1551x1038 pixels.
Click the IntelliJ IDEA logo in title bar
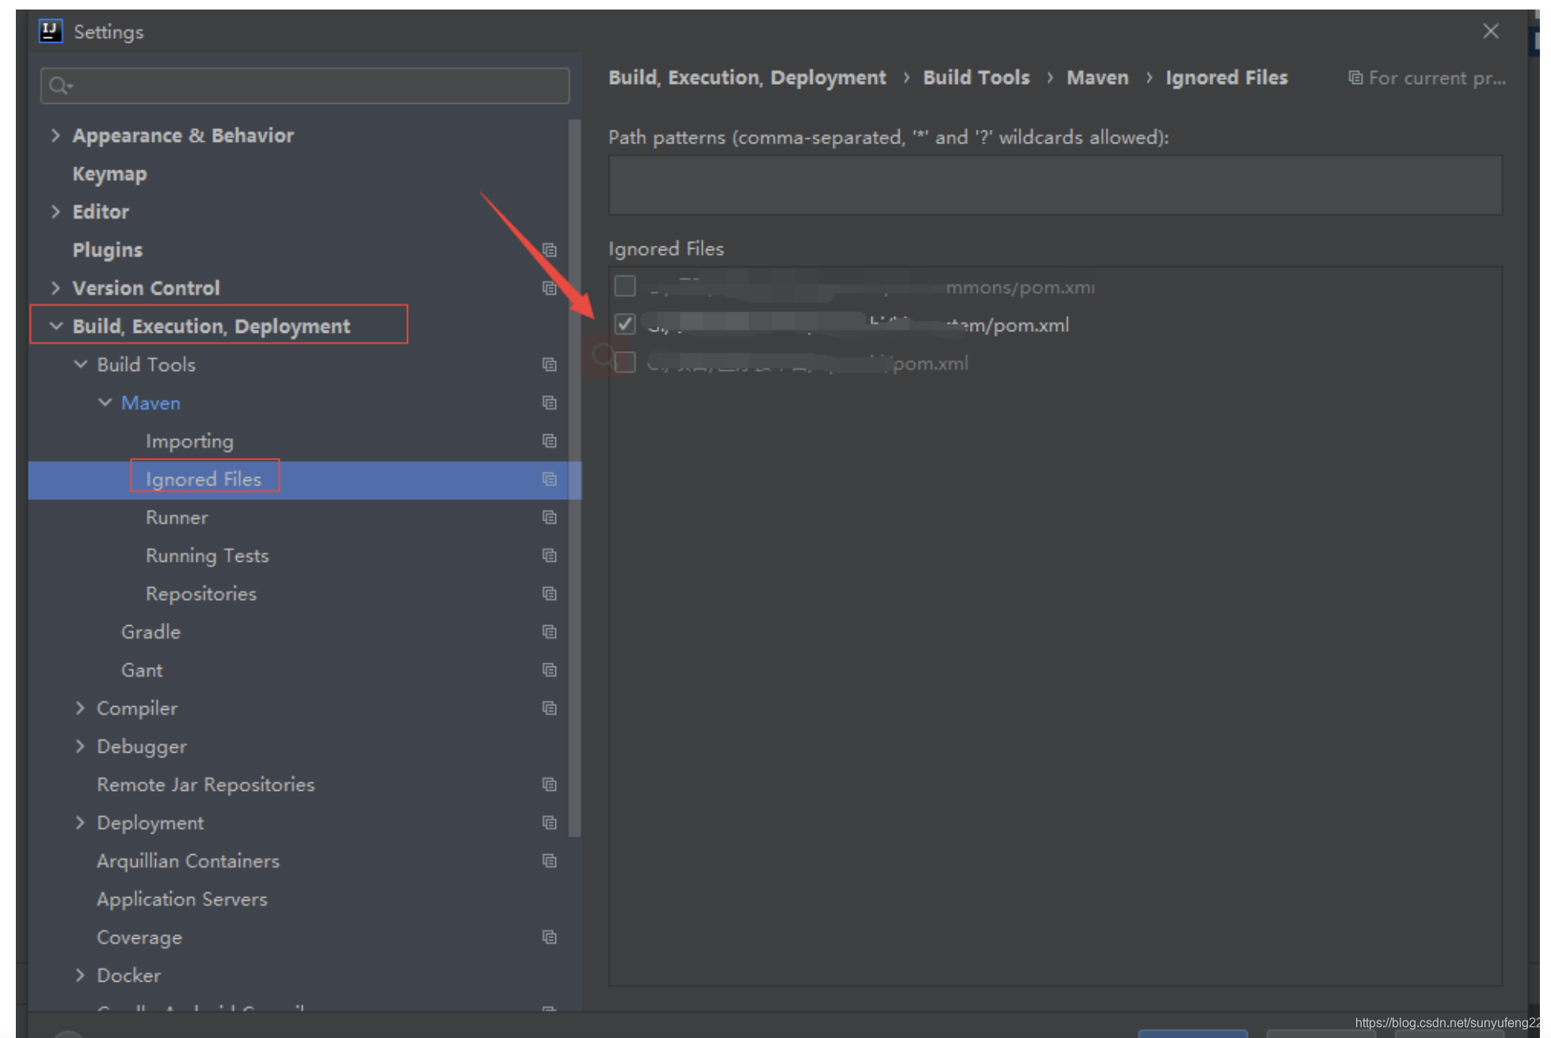point(51,31)
